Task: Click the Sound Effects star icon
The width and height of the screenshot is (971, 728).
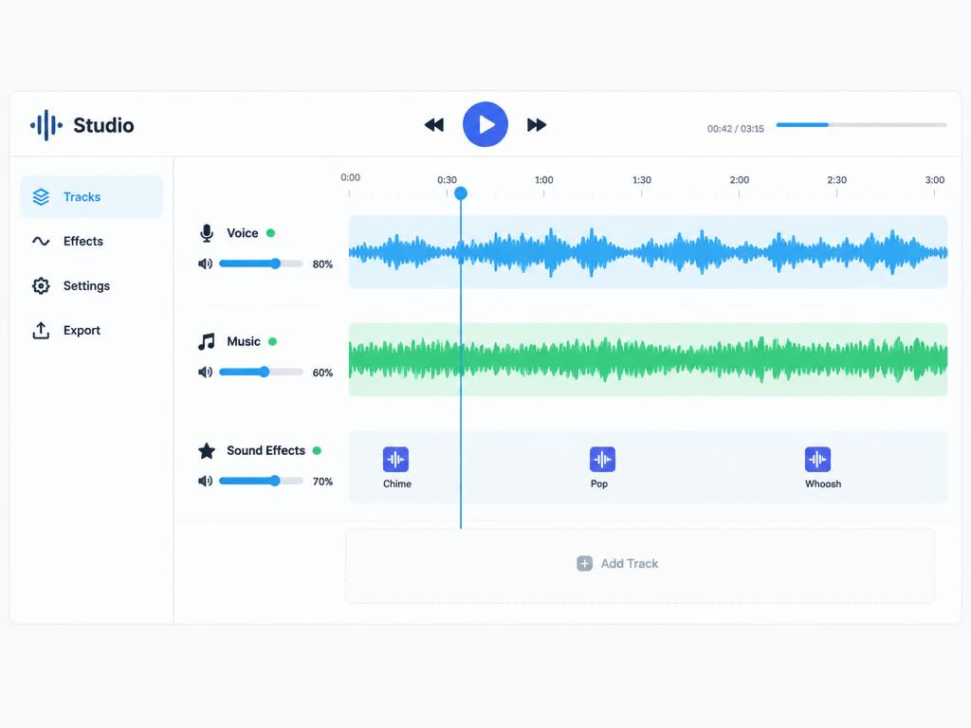Action: 207,450
